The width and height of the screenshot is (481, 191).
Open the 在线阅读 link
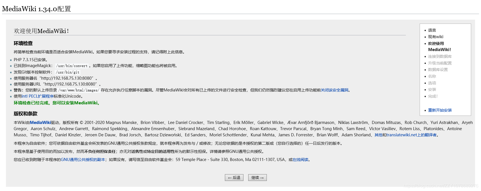[300, 160]
